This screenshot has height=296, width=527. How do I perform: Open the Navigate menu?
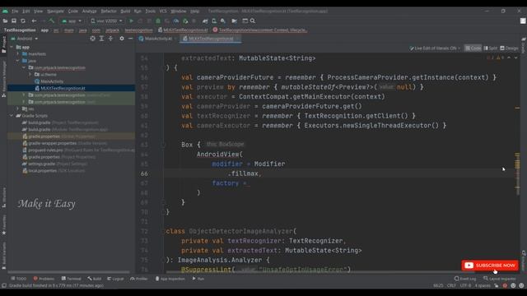(x=55, y=11)
